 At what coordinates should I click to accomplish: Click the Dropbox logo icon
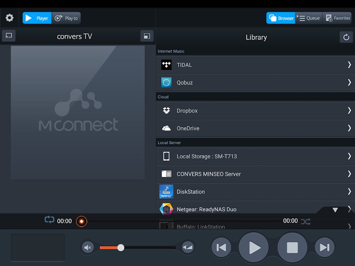click(166, 110)
